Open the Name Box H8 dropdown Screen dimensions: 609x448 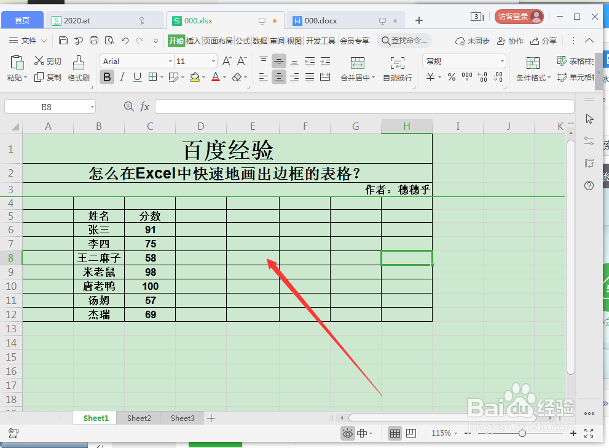(92, 106)
